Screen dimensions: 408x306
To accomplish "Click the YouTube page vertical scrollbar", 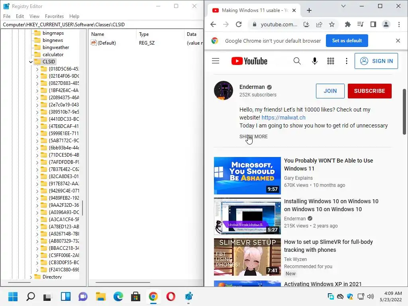I will point(404,112).
